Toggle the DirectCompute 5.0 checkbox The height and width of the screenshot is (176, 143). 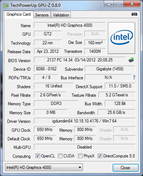(x=100, y=156)
